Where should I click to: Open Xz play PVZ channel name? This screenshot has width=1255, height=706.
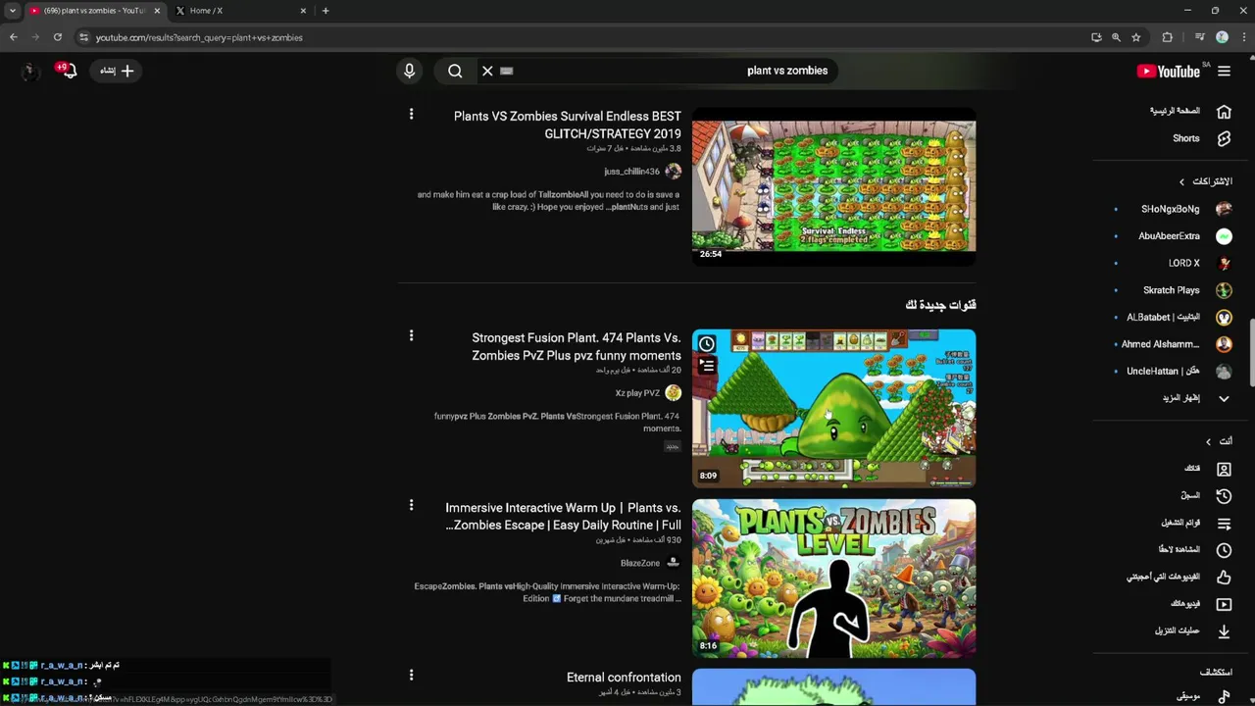[x=637, y=393]
